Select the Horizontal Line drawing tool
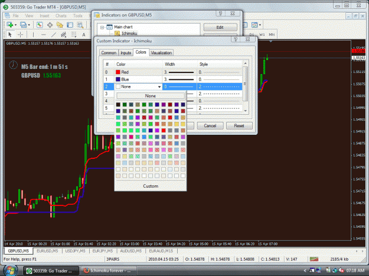 (x=43, y=35)
